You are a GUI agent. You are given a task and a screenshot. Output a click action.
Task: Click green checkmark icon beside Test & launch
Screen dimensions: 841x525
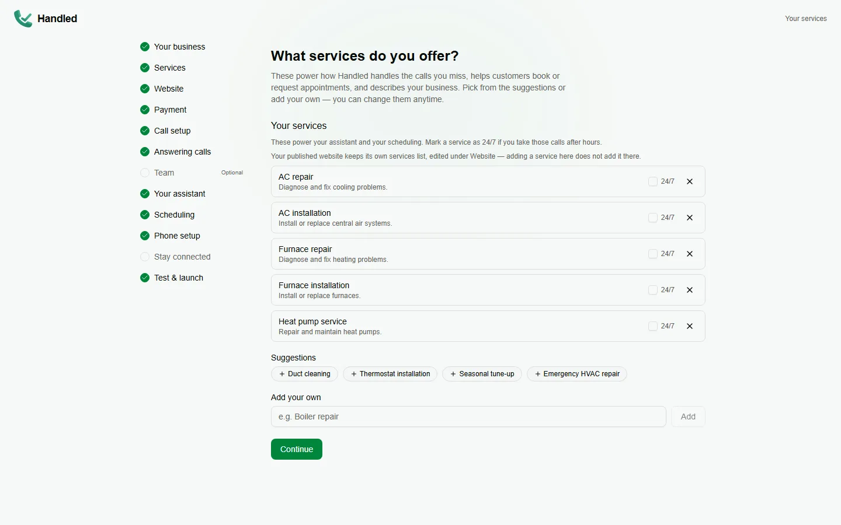click(145, 278)
